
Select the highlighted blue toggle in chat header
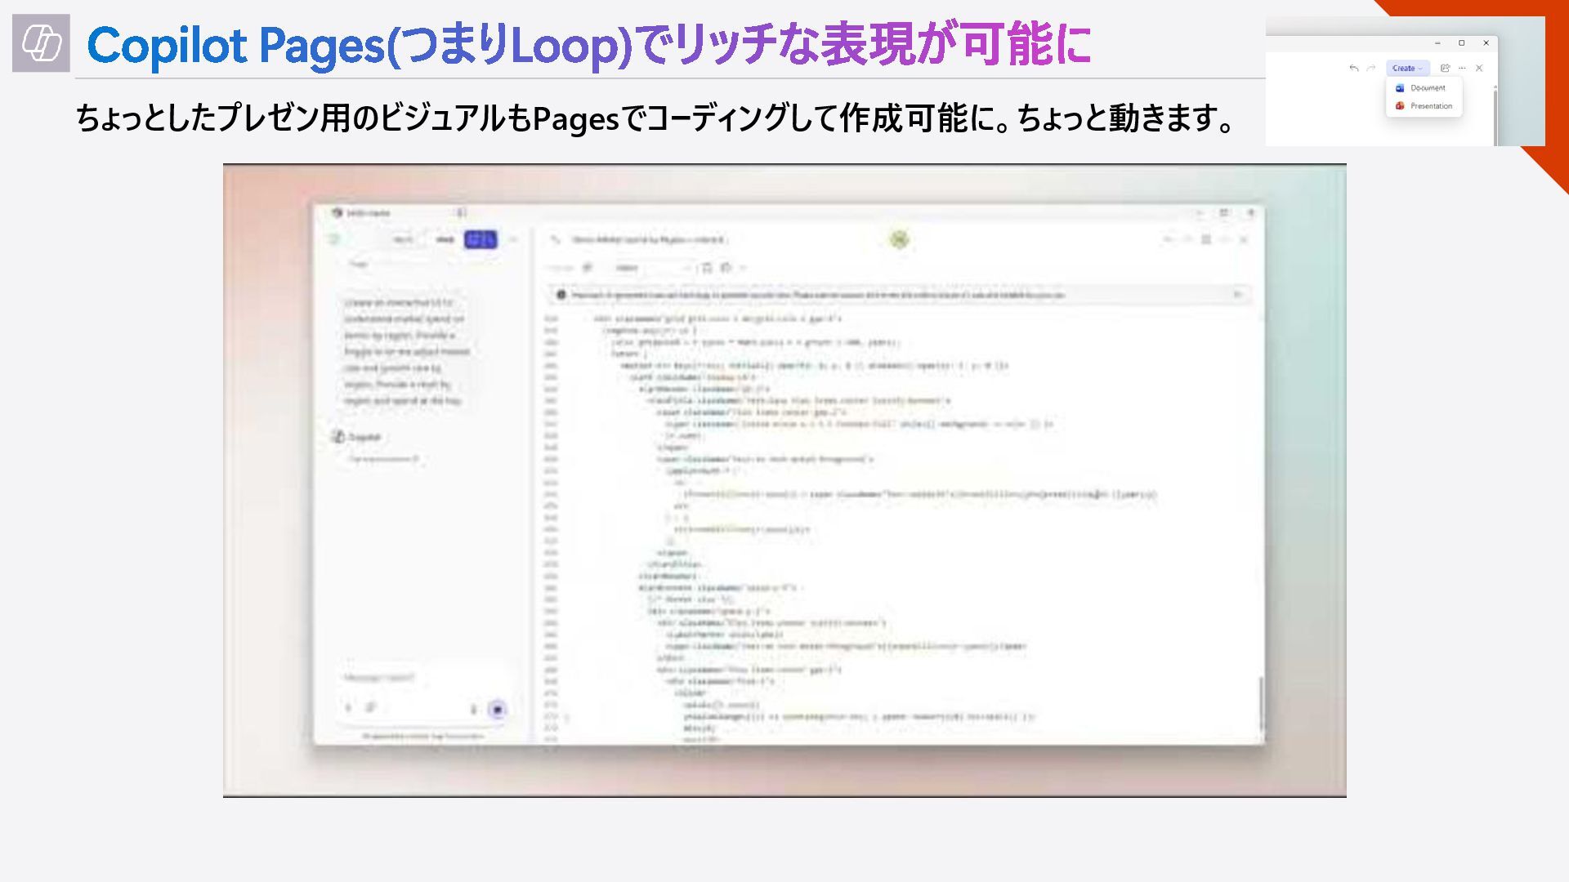[481, 239]
